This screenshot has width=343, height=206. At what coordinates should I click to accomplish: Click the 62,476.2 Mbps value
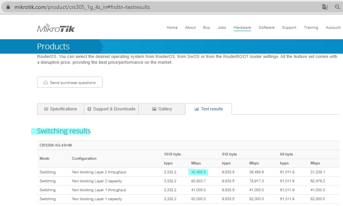pyautogui.click(x=318, y=181)
